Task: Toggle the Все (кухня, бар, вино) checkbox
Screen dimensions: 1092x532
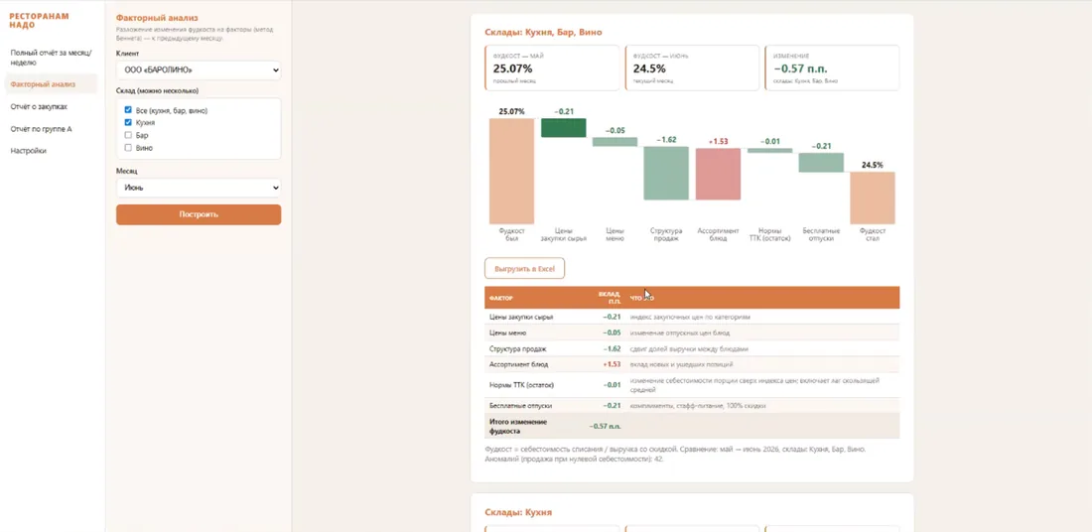Action: click(128, 110)
